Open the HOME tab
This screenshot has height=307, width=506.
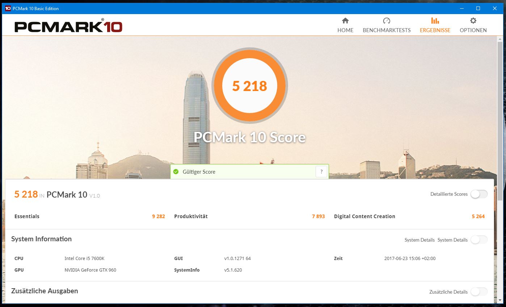(x=345, y=25)
